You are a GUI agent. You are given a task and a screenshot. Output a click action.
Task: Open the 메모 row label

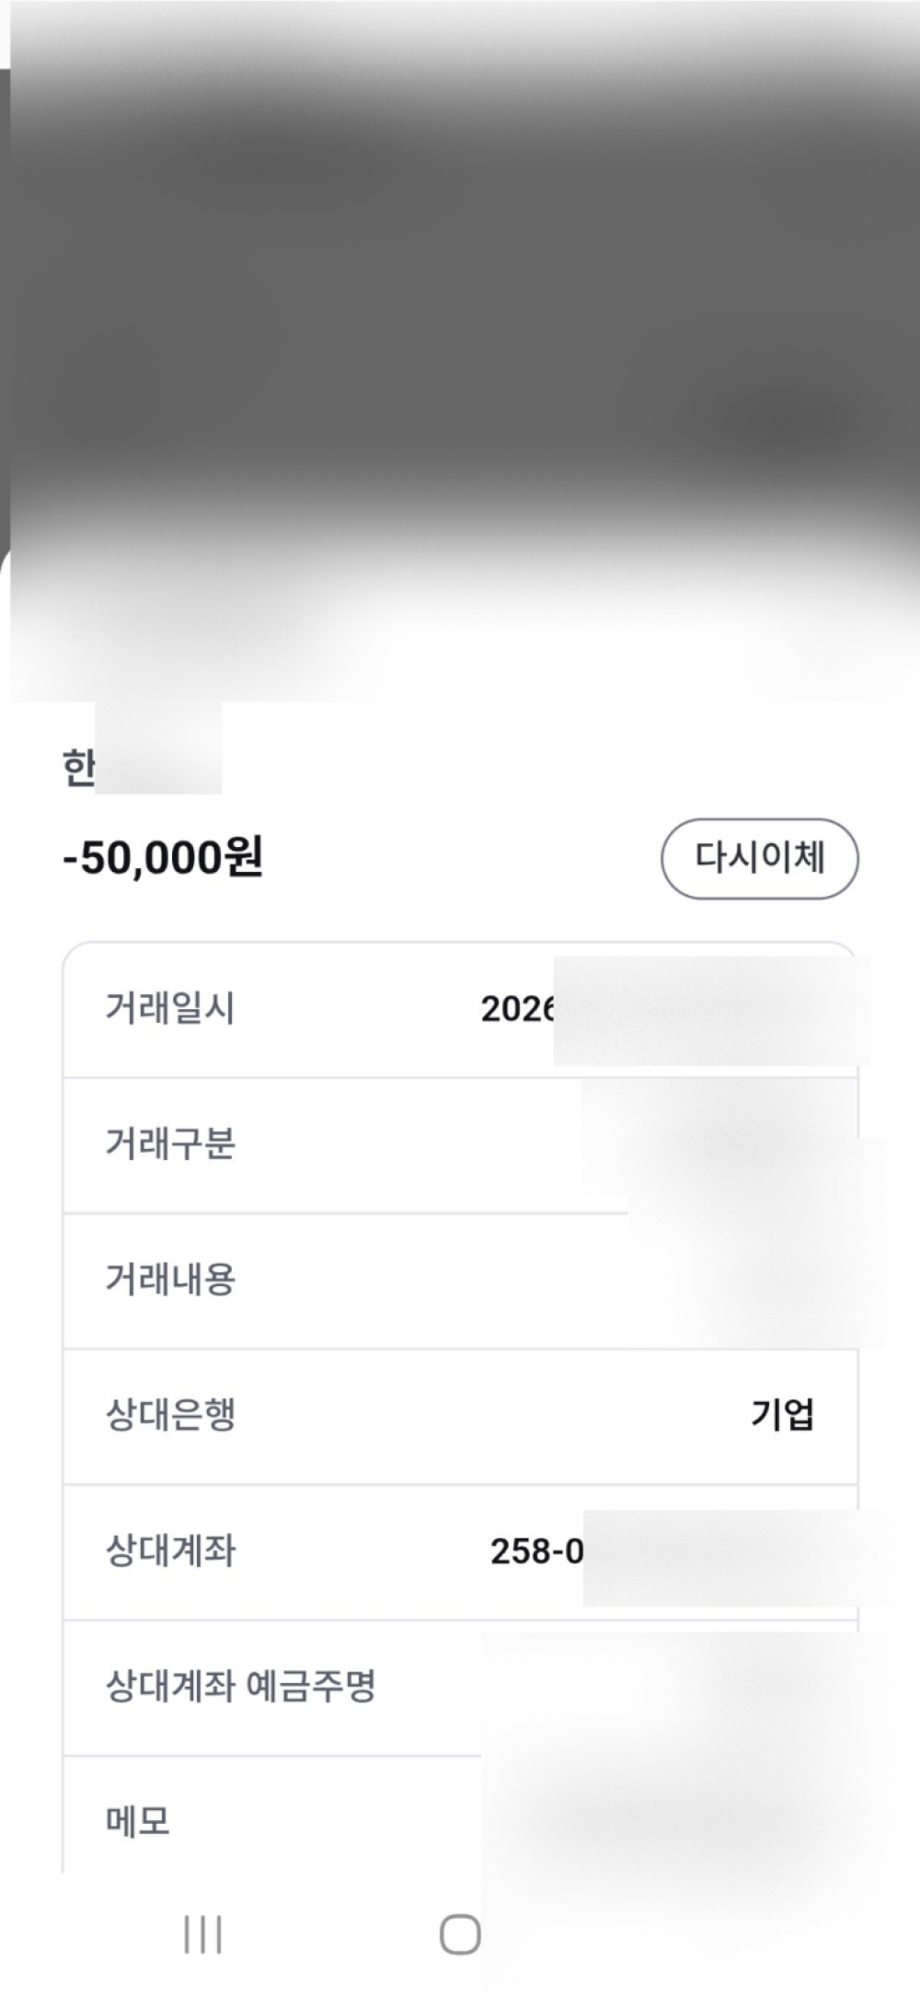(x=138, y=1821)
